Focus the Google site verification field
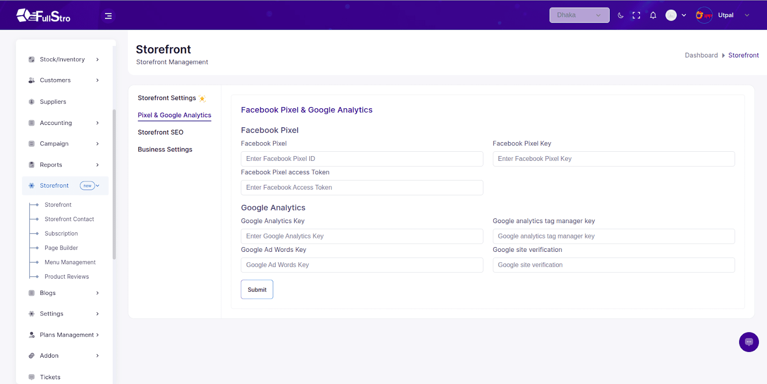Screen dimensions: 767x384 [614, 265]
